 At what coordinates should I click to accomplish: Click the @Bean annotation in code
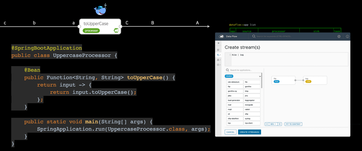click(32, 70)
